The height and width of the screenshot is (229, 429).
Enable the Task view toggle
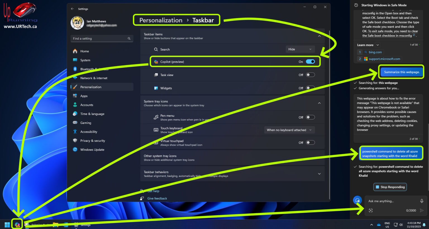[310, 75]
